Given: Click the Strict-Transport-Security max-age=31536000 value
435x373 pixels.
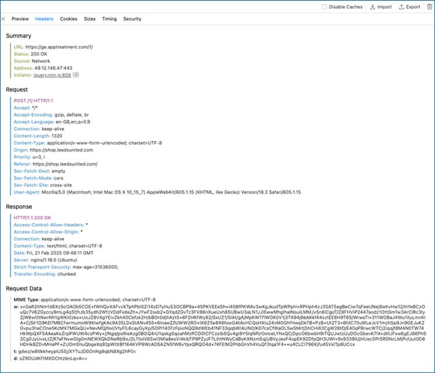Looking at the screenshot, I should (x=96, y=267).
